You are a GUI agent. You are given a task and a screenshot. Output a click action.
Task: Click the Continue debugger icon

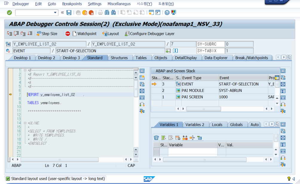pyautogui.click(x=30, y=34)
